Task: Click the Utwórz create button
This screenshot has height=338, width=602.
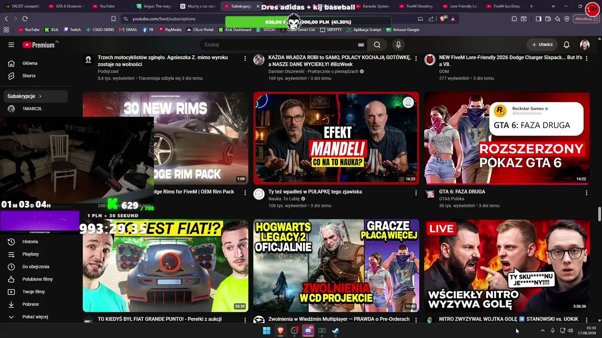Action: 542,45
